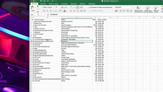163x92 pixels.
Task: Toggle italic (I) formatting
Action: [47, 11]
